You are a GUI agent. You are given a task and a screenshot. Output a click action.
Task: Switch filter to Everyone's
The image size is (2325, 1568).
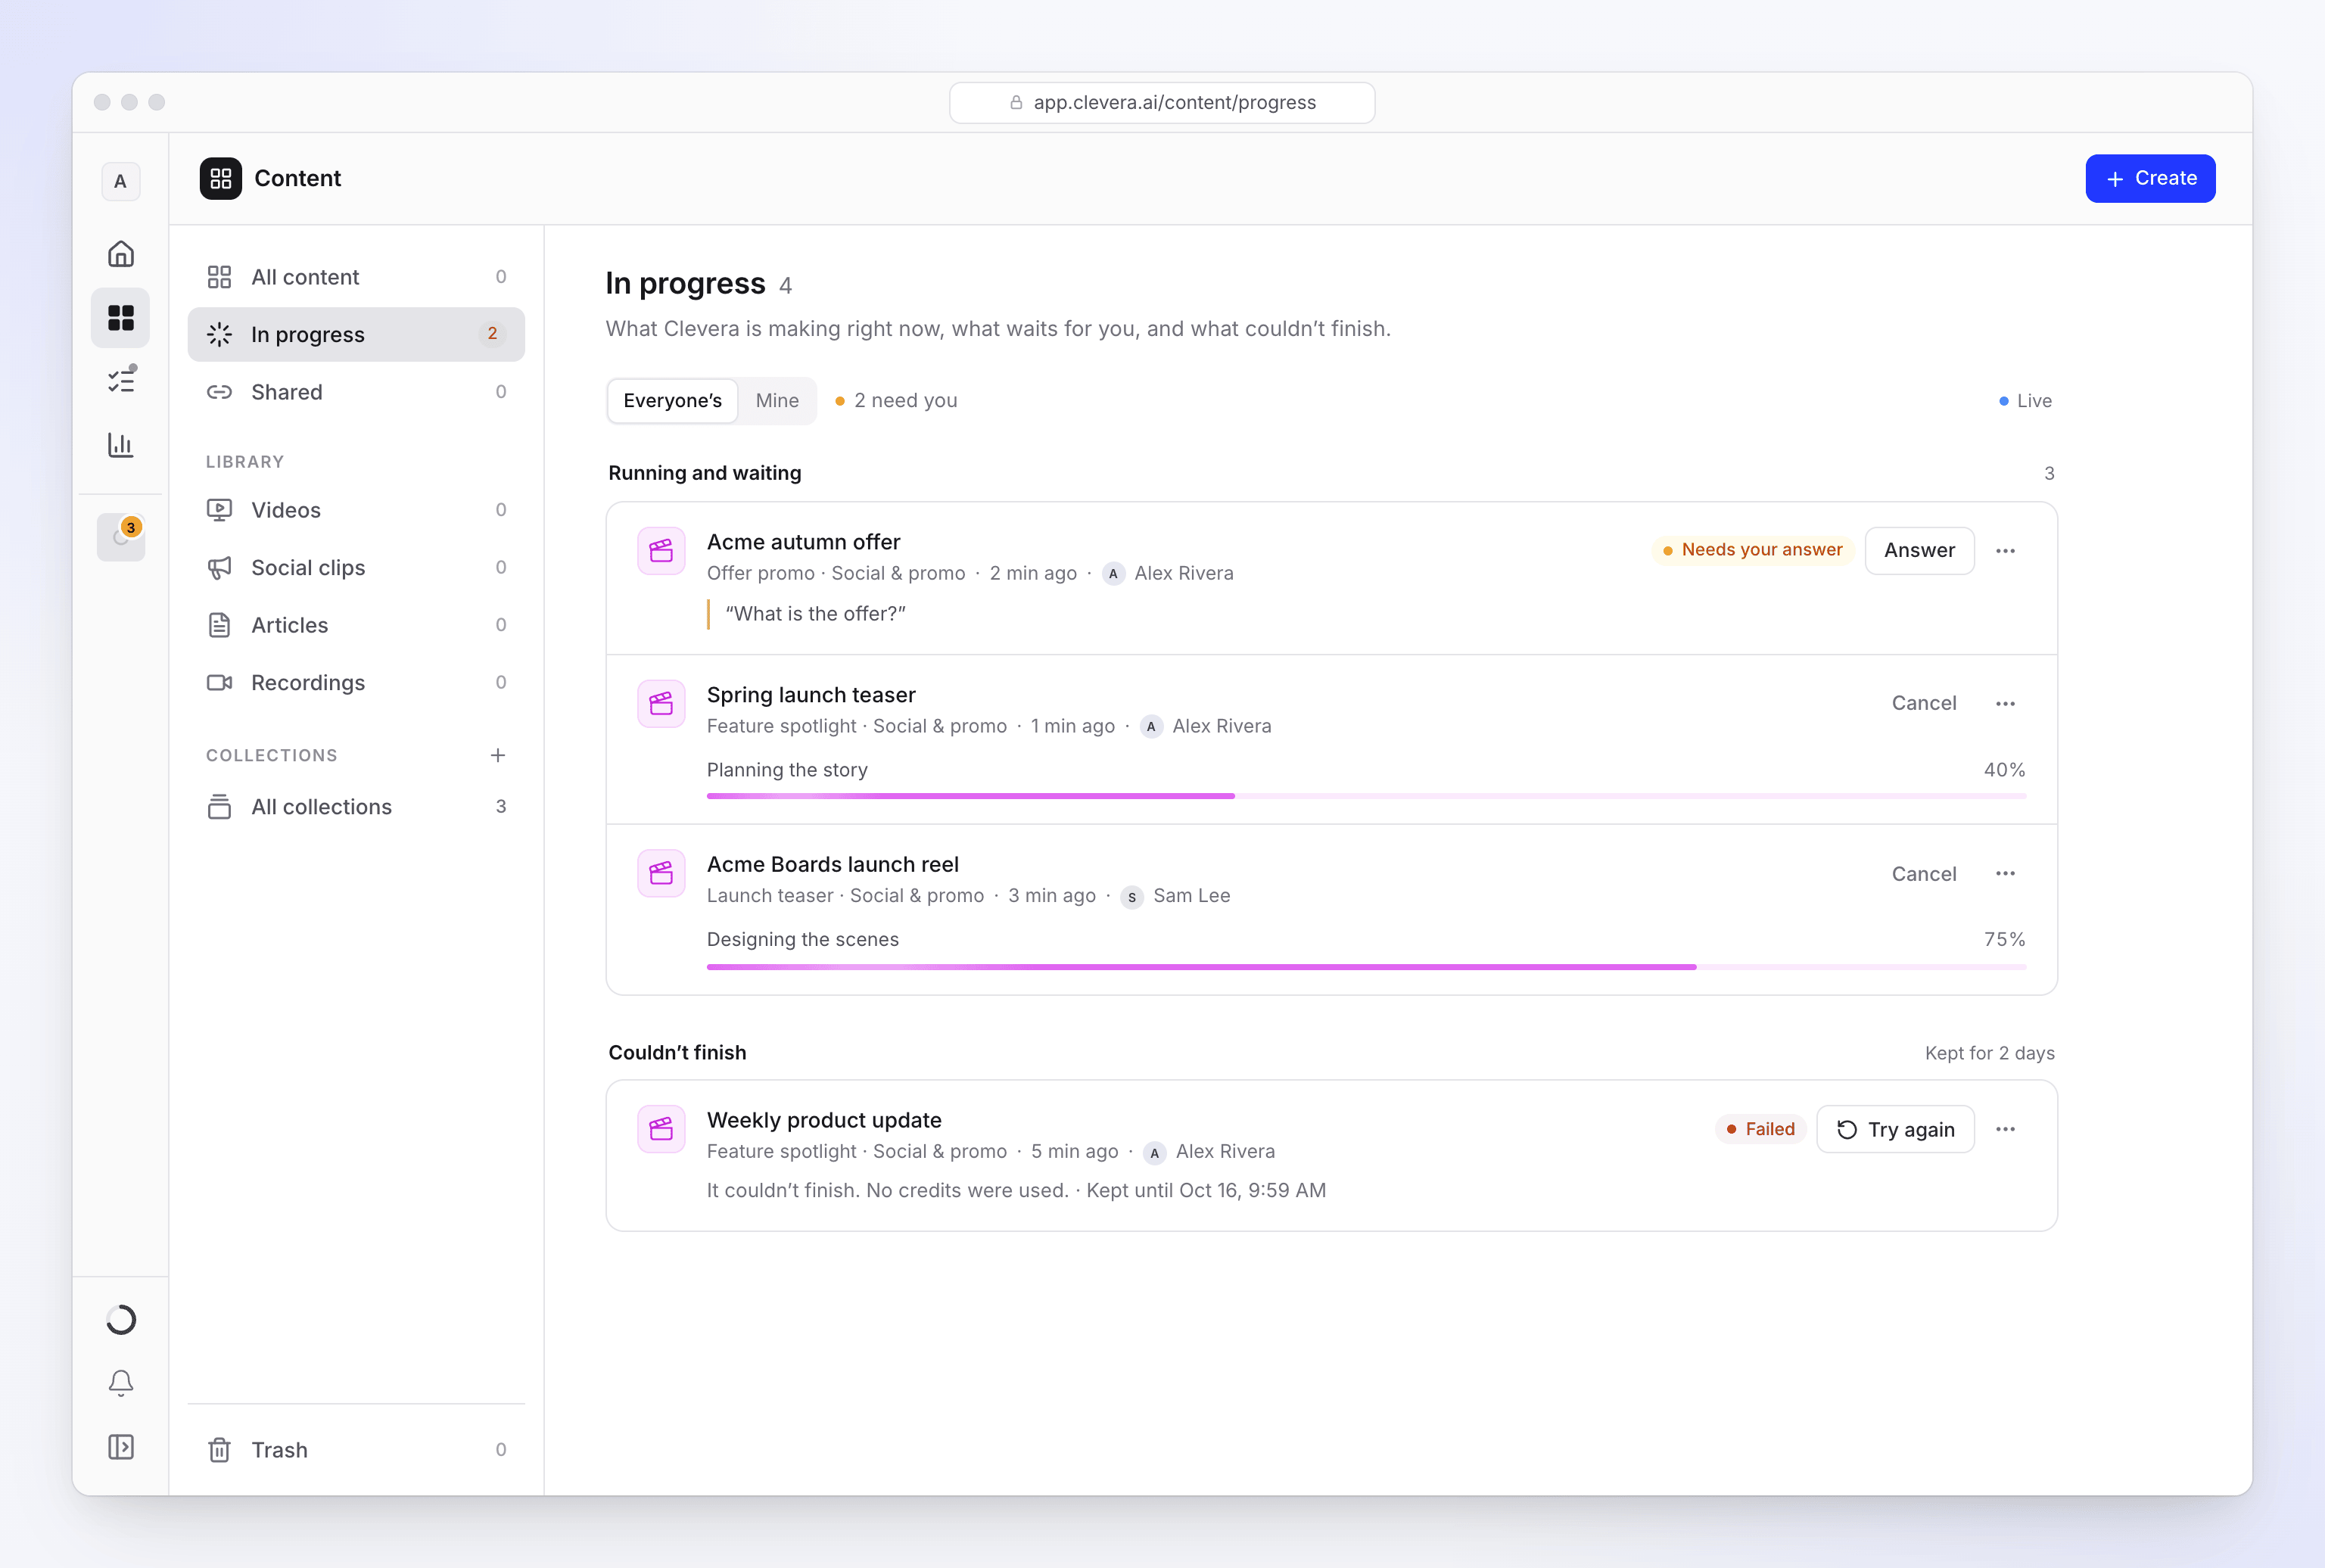672,401
